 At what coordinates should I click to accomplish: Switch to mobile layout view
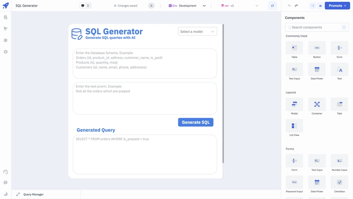pos(88,6)
